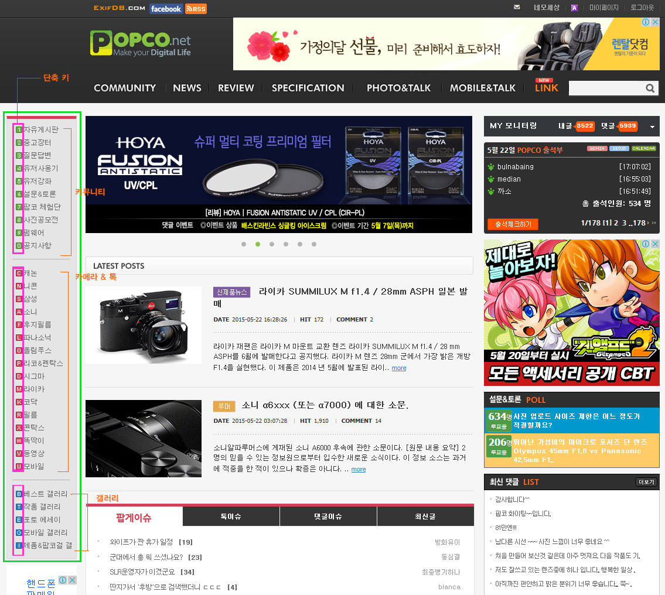Image resolution: width=665 pixels, height=595 pixels.
Task: Click the 'G' shortcut badge beside 모바일 갤러리
Action: click(x=19, y=533)
